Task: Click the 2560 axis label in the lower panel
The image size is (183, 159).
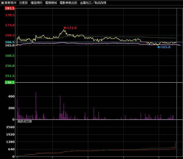Action: pos(10,127)
